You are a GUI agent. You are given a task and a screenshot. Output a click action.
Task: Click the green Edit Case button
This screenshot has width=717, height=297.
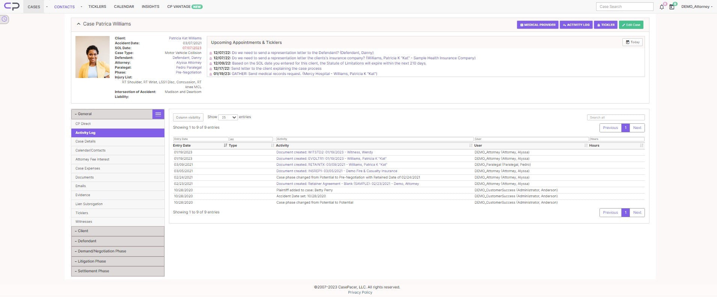coord(631,25)
